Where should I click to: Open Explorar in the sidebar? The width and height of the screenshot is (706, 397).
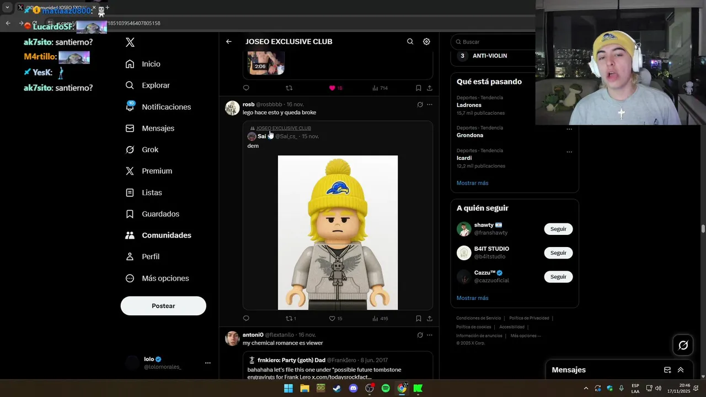(x=147, y=85)
